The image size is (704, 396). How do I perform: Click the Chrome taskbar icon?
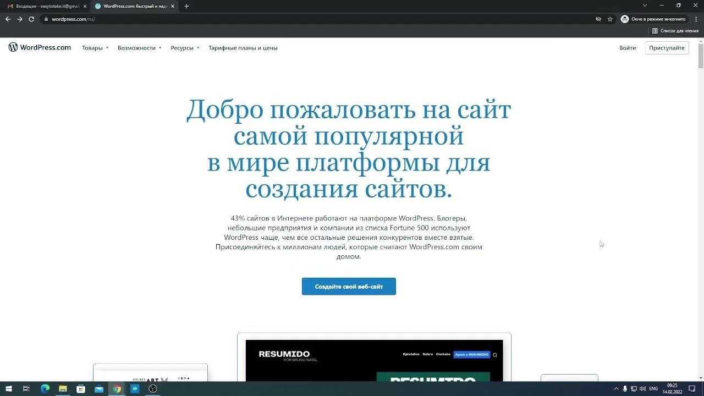[x=117, y=389]
